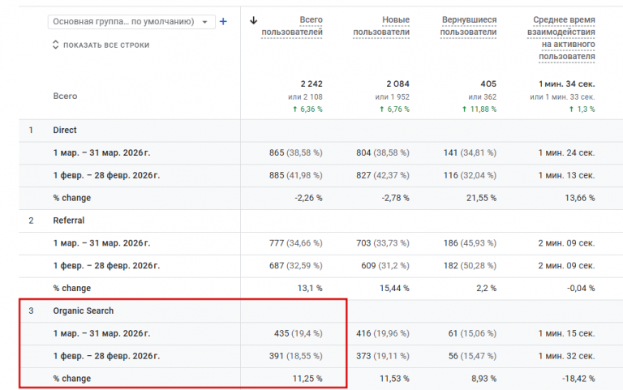Click Direct's 865 (38,58 %) users cell
The height and width of the screenshot is (390, 623).
pyautogui.click(x=295, y=152)
